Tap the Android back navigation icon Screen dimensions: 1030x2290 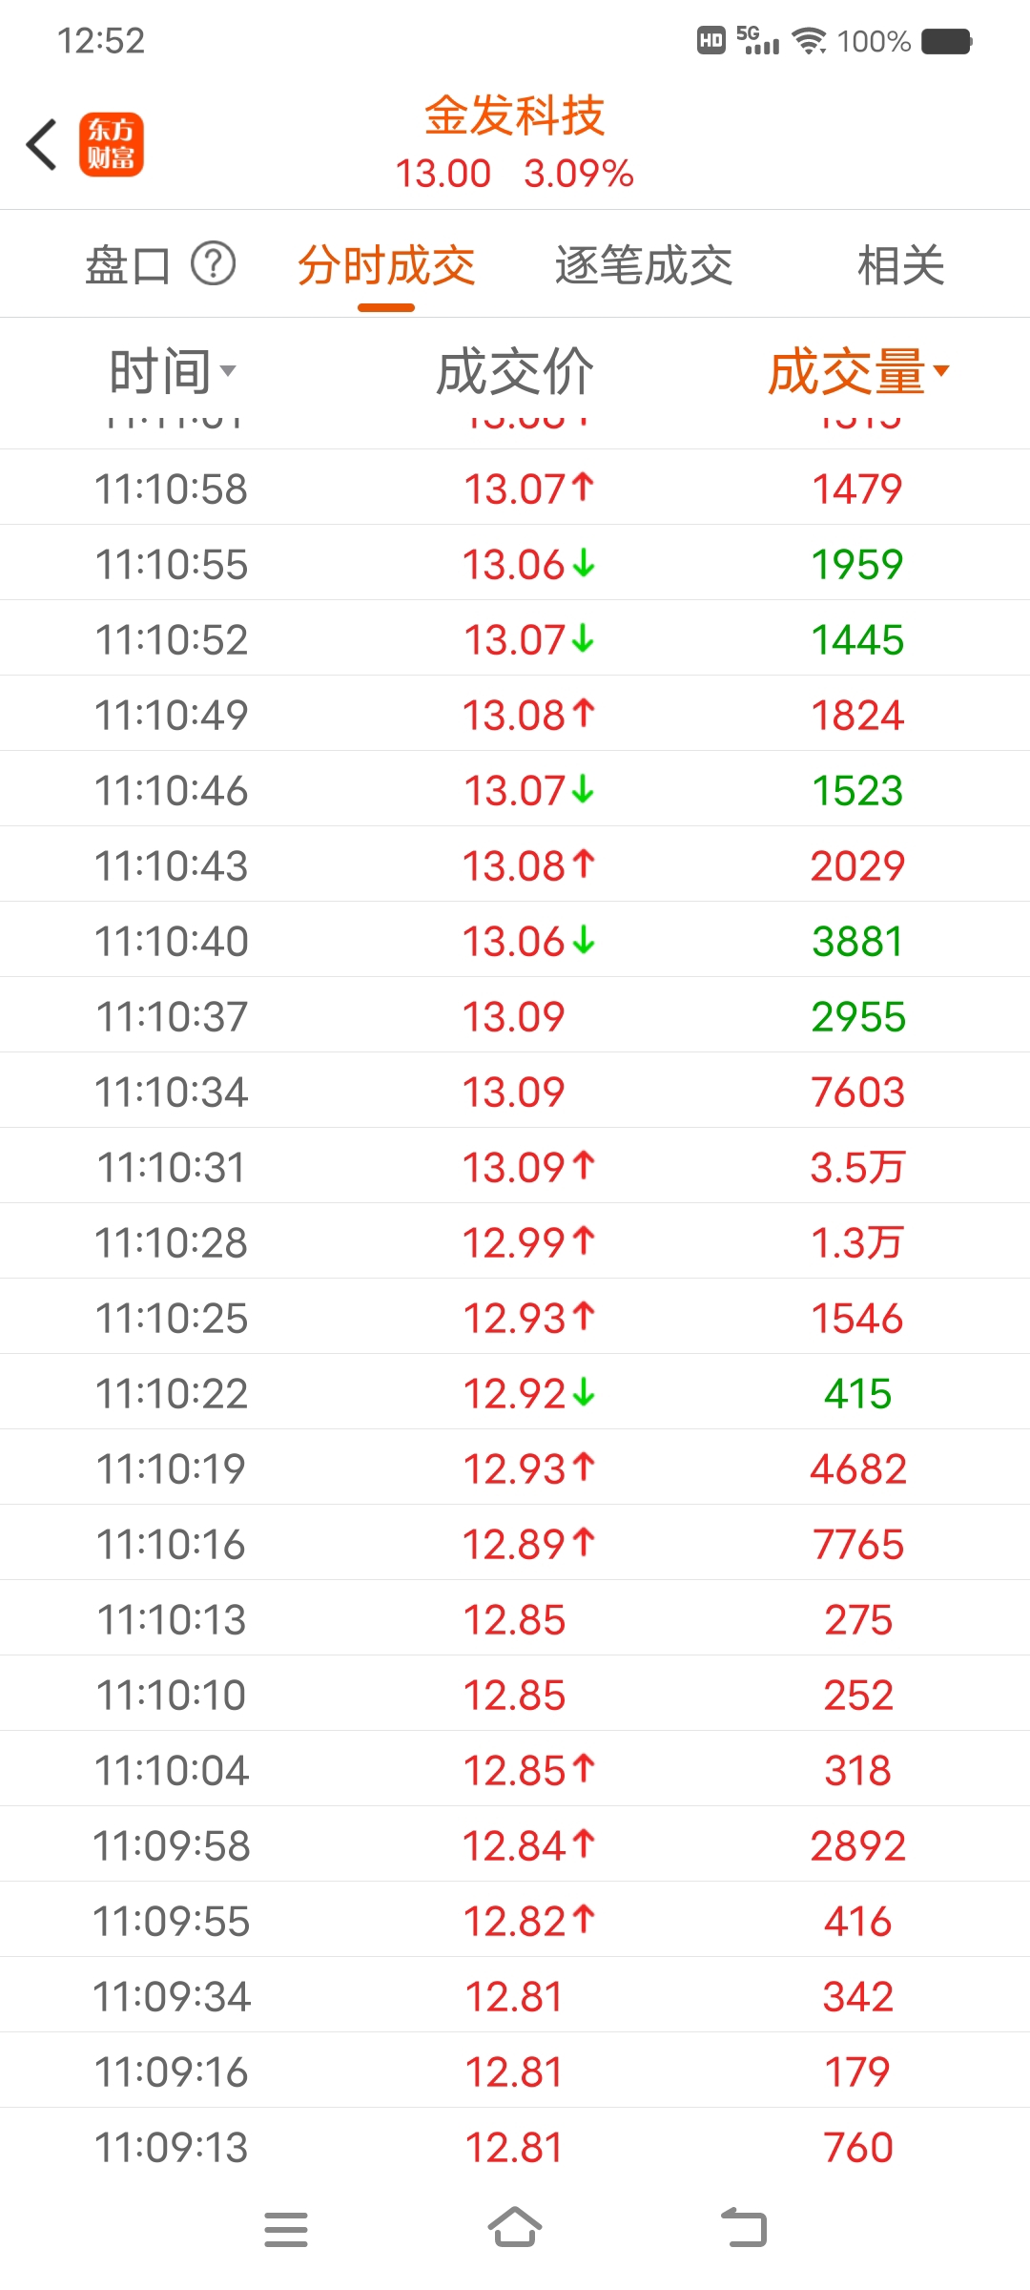tap(744, 2228)
